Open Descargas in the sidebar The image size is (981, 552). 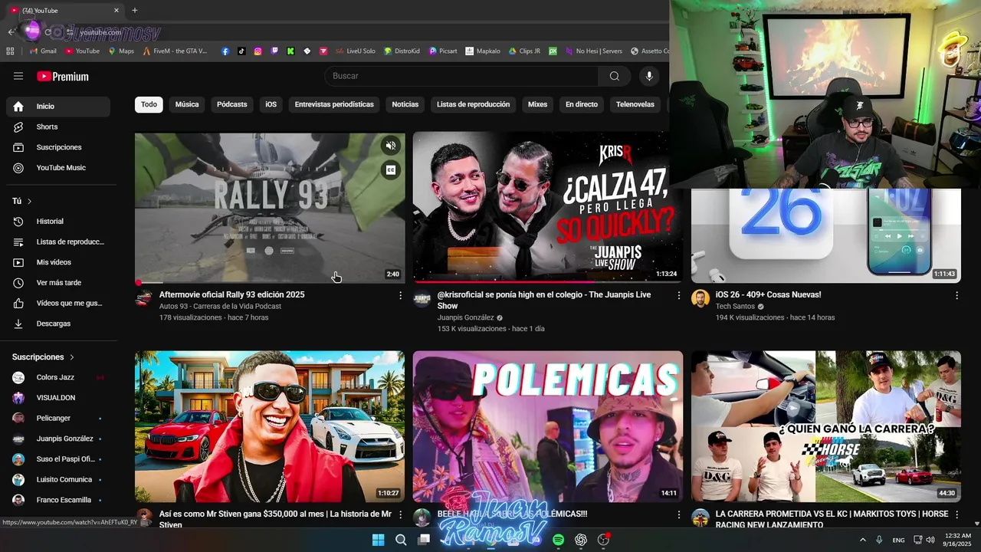pyautogui.click(x=58, y=324)
